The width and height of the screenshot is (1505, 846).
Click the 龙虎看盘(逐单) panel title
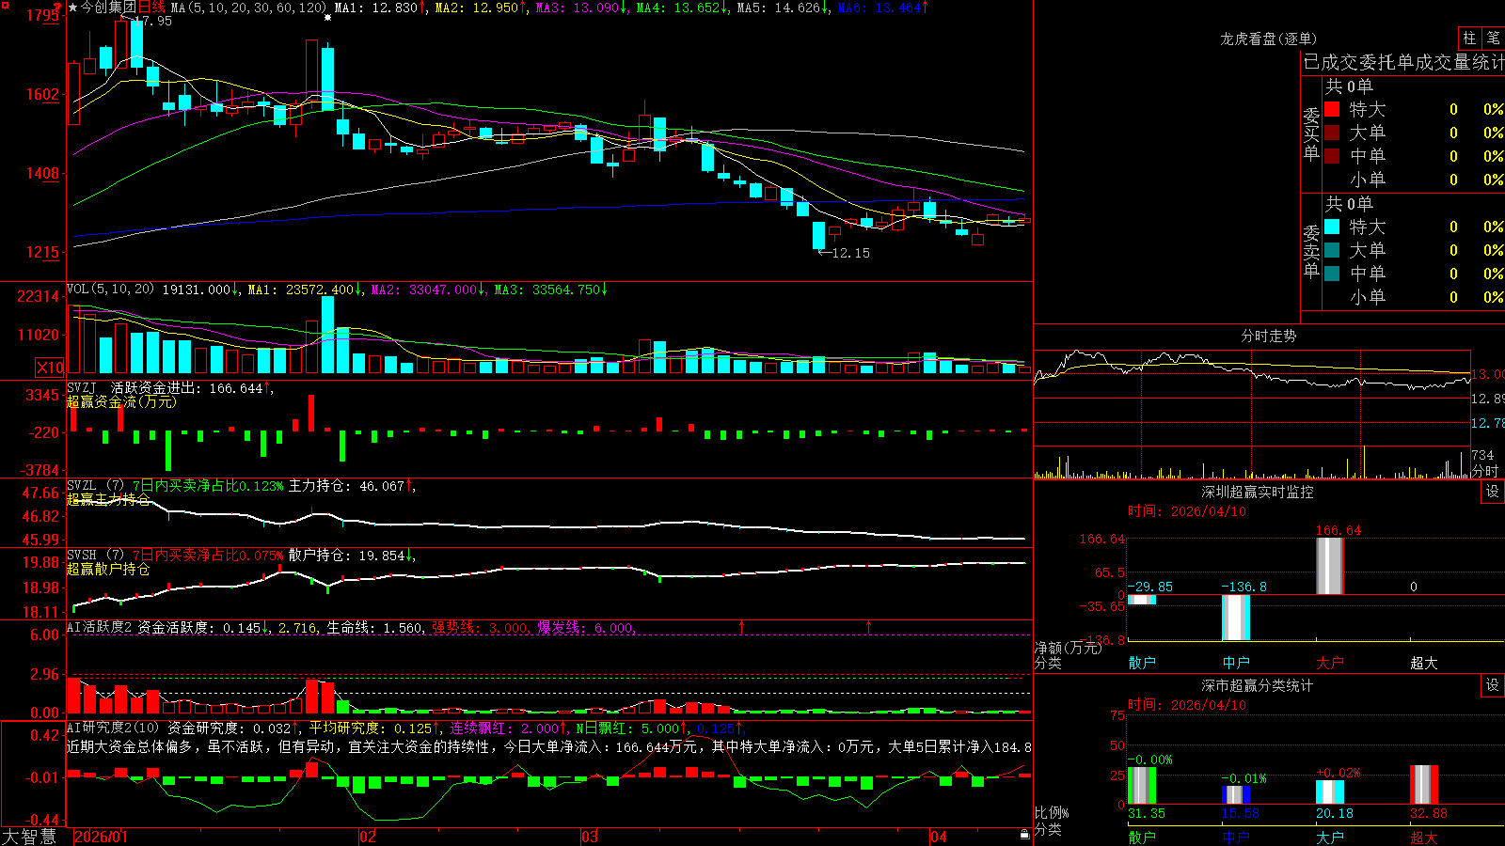[x=1269, y=39]
